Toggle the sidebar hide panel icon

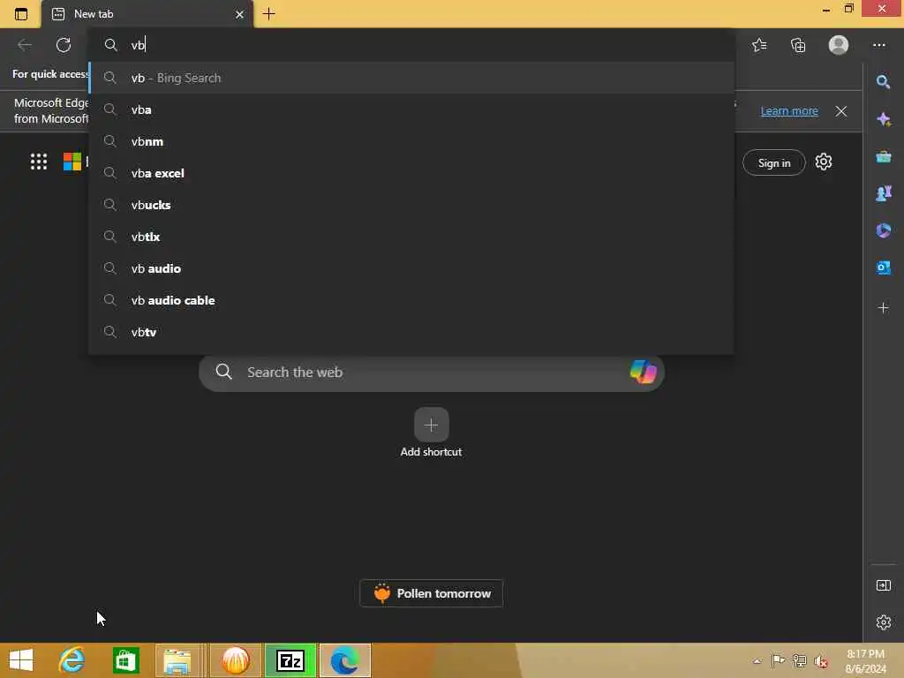point(883,586)
